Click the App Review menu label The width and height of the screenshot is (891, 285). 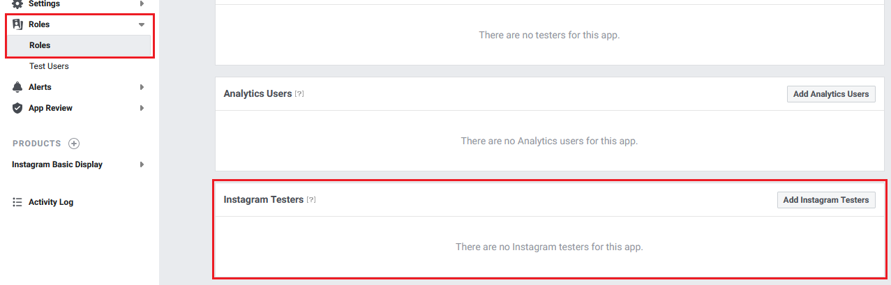[x=50, y=108]
